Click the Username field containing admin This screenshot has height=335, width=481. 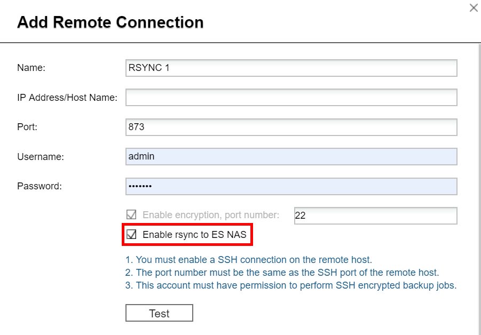tap(291, 157)
